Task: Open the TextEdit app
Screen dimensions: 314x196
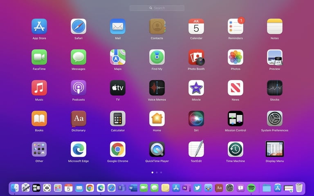Action: [x=196, y=149]
